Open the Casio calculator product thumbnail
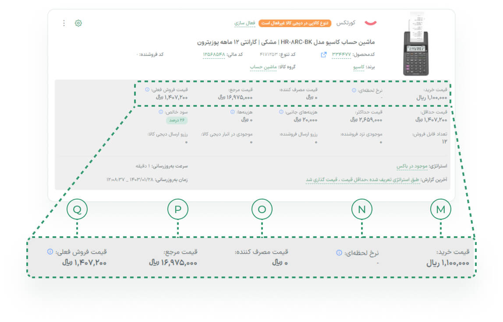 coord(415,44)
